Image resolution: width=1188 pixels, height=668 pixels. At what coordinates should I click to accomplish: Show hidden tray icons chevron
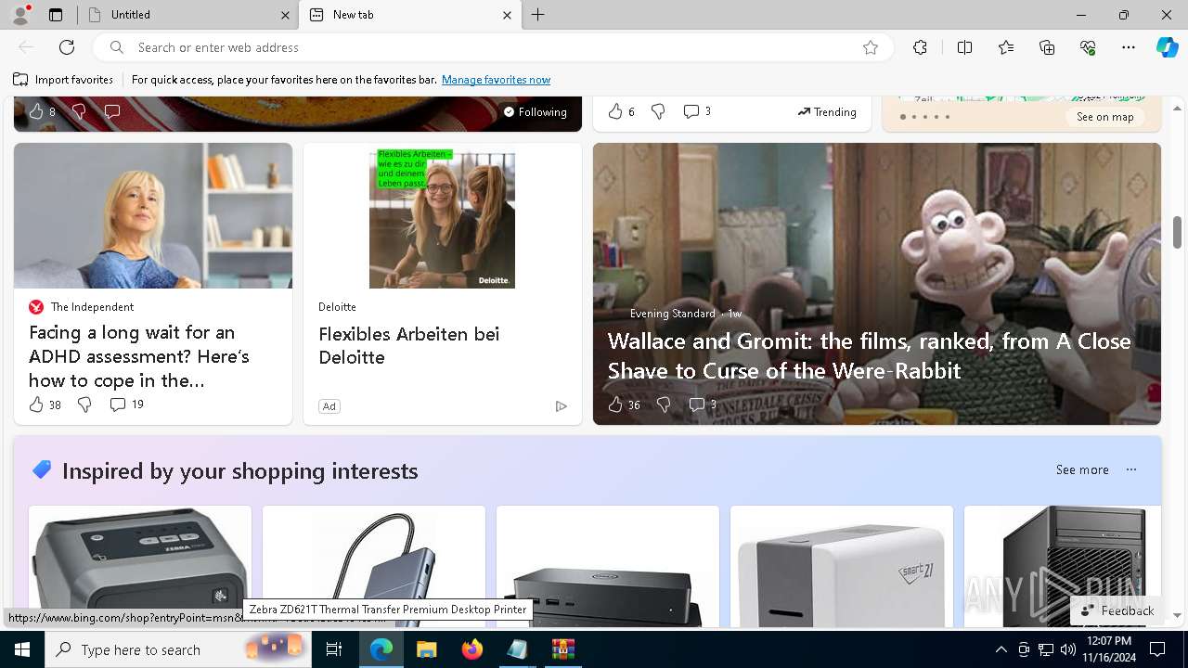[1001, 649]
